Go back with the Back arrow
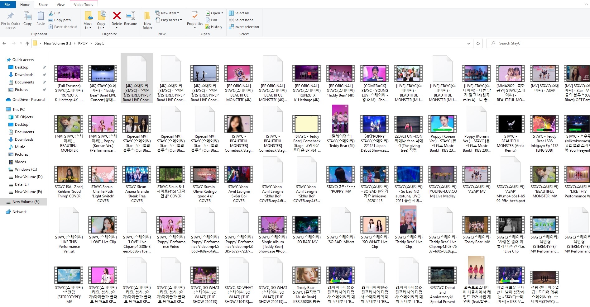This screenshot has width=590, height=307. pos(4,43)
